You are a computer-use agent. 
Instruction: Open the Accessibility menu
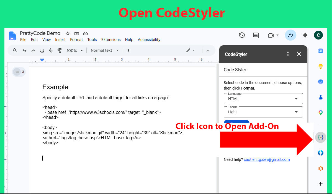[x=149, y=40]
